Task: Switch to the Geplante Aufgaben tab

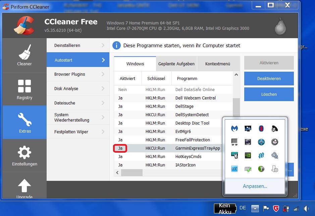Action: coord(176,64)
